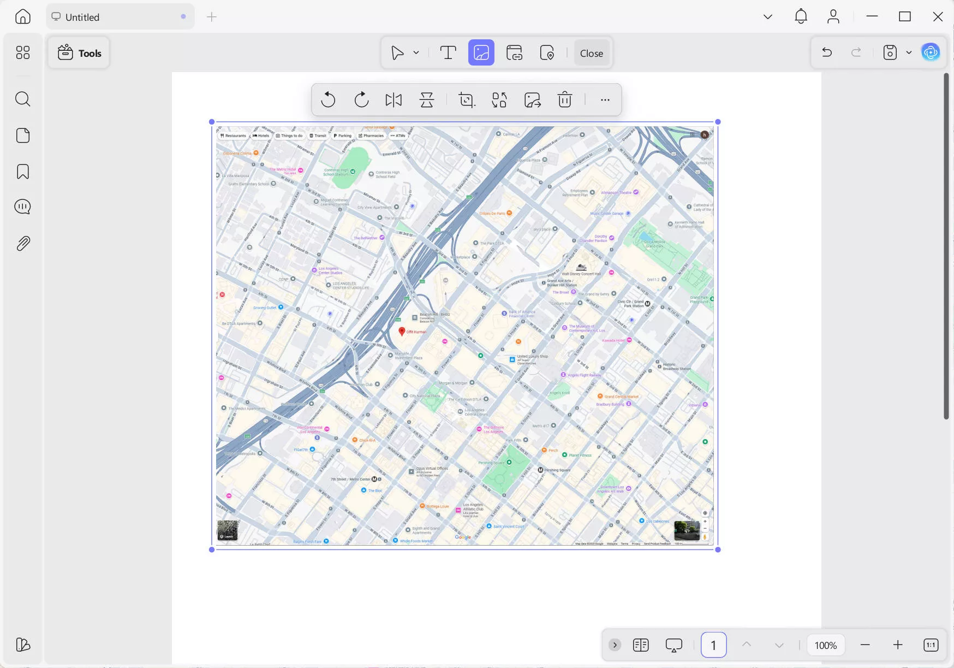Open more image options with the ellipsis
The height and width of the screenshot is (668, 954).
click(x=605, y=99)
